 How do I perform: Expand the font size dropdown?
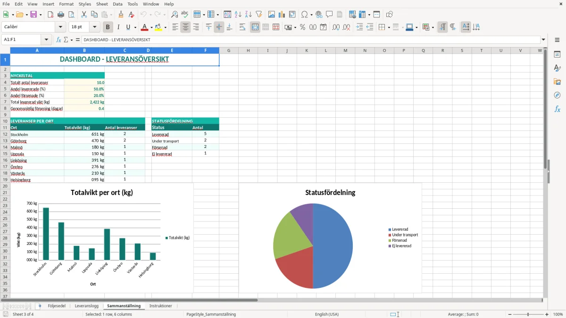pyautogui.click(x=95, y=27)
